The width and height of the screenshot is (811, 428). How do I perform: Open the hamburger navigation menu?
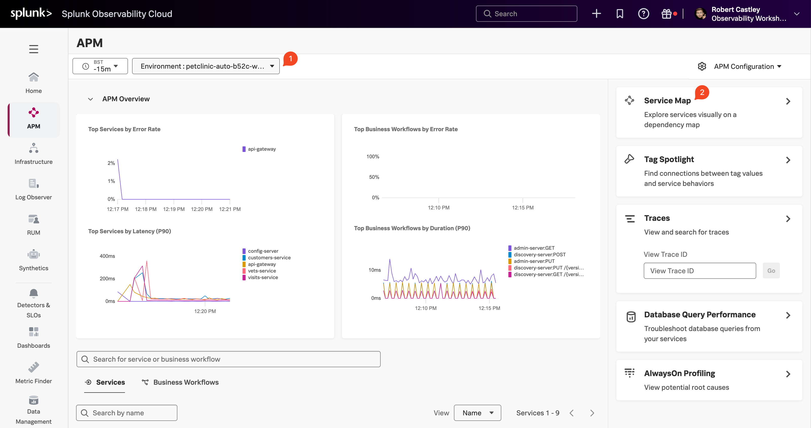(x=33, y=49)
